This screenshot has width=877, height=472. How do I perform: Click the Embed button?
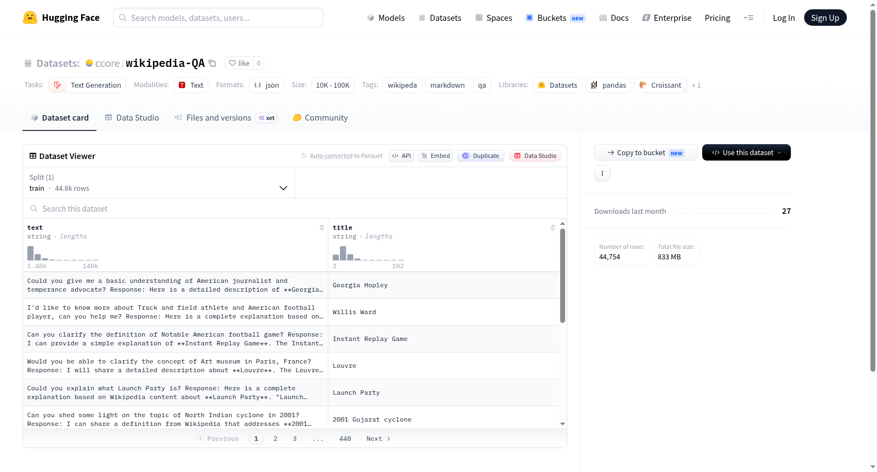coord(435,156)
